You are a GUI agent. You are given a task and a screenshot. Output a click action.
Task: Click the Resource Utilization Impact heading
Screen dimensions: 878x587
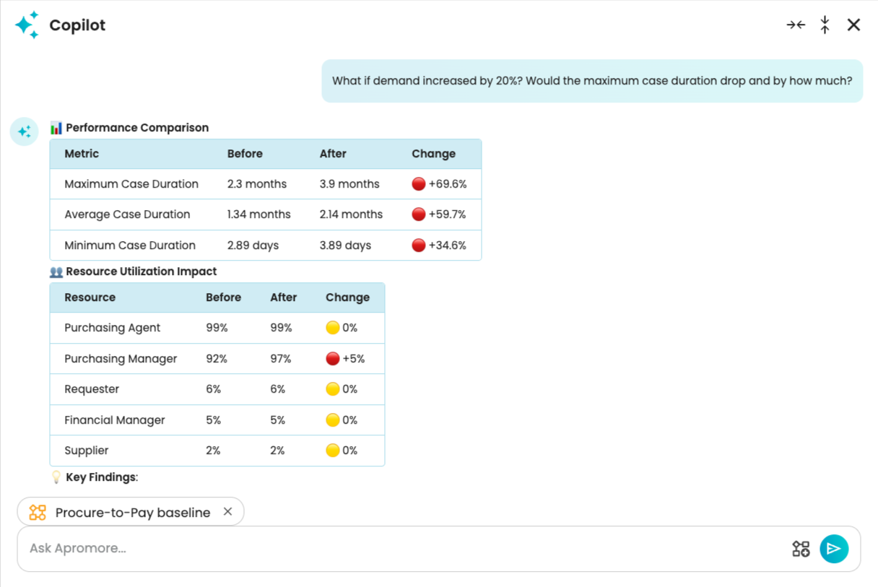tap(141, 271)
